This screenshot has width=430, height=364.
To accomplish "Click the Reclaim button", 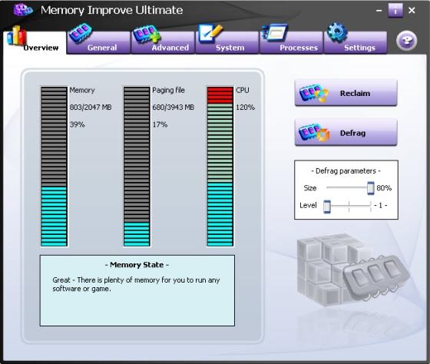I will coord(346,93).
